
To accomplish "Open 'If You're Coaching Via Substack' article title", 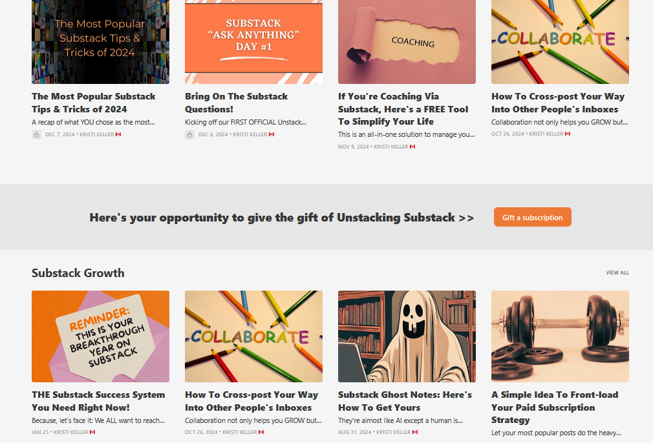I will pos(403,109).
